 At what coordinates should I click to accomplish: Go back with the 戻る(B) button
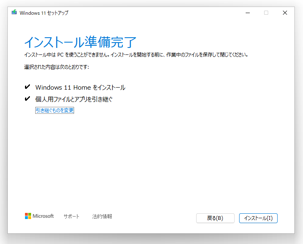[x=215, y=218]
